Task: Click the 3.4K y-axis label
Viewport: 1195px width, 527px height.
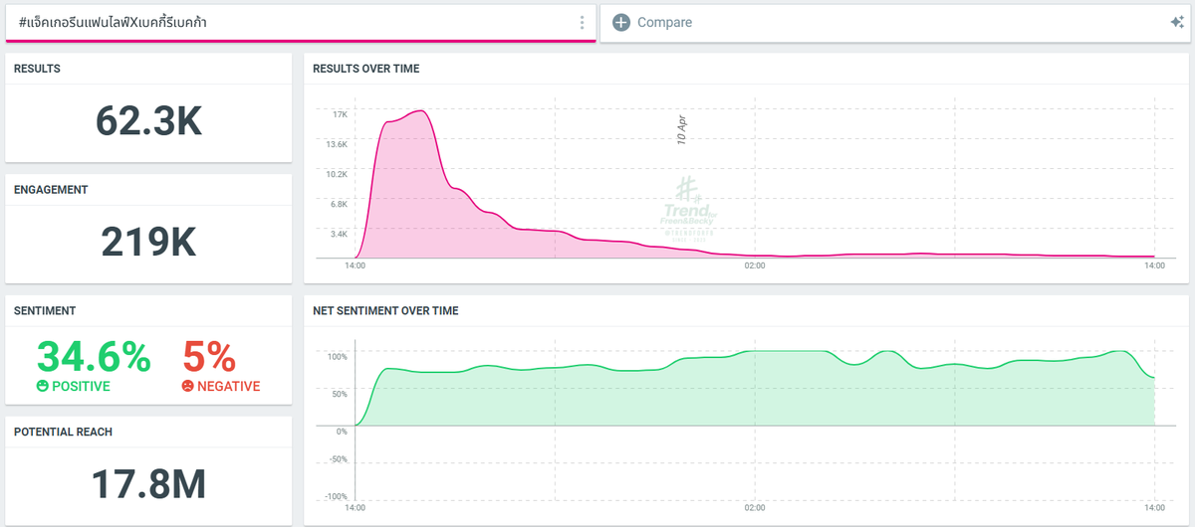Action: (x=339, y=234)
